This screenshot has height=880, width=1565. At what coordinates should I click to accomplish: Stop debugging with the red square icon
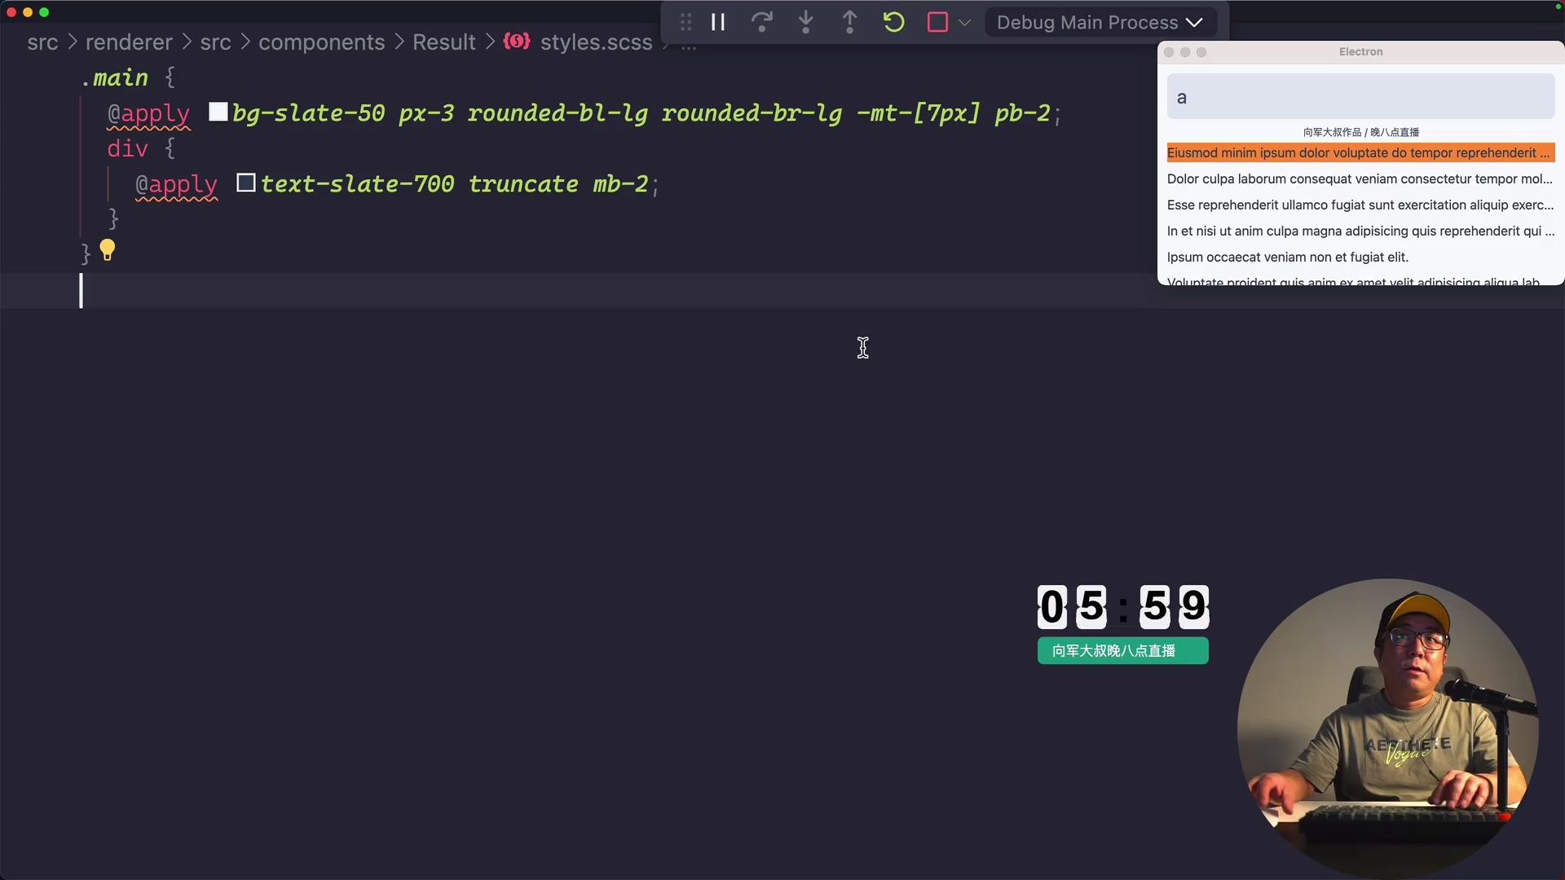pyautogui.click(x=936, y=22)
